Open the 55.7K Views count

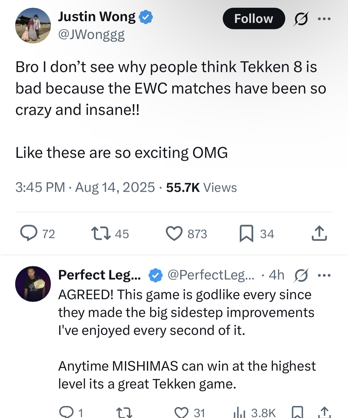(201, 188)
